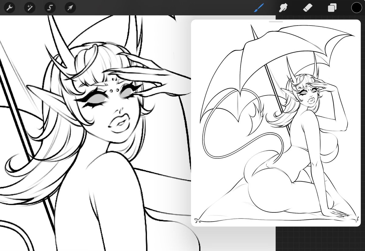The height and width of the screenshot is (251, 365).
Task: Tap the reference image of the full drawing
Action: 276,123
